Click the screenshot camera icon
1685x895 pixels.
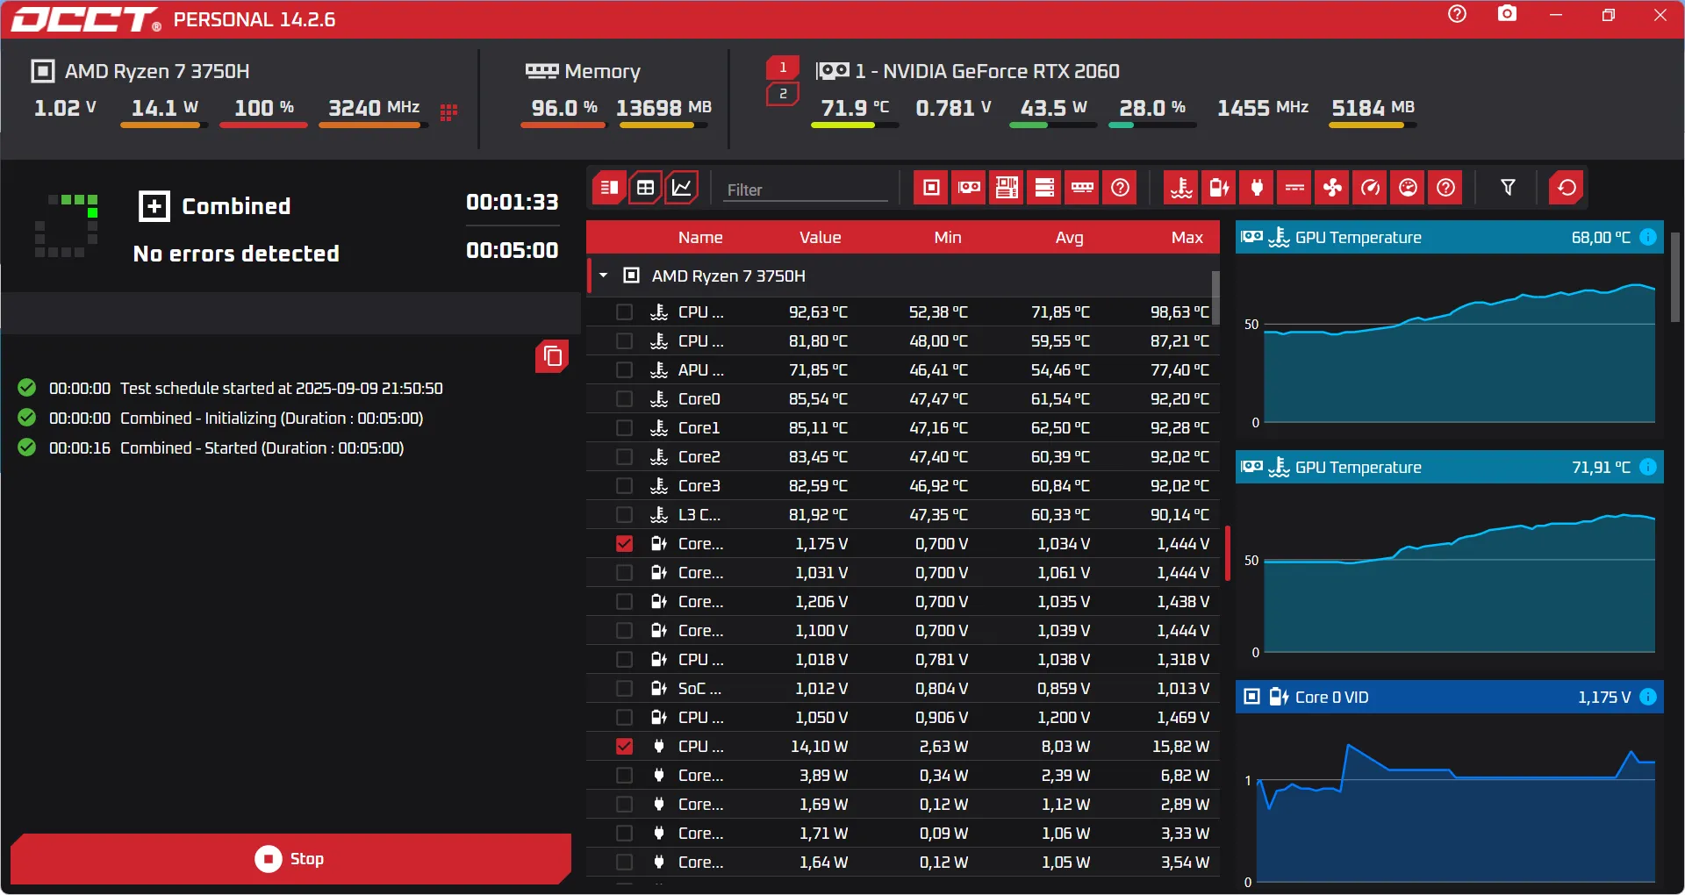(x=1507, y=15)
